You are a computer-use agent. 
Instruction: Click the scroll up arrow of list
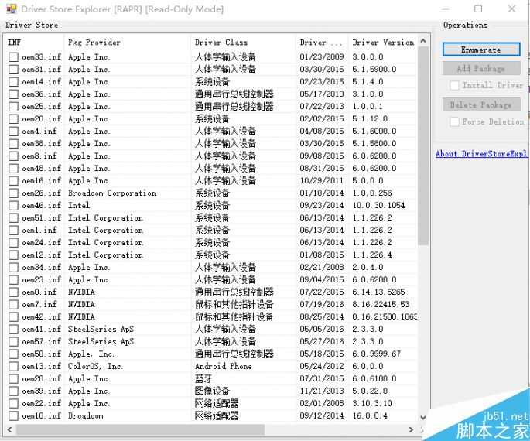click(423, 41)
